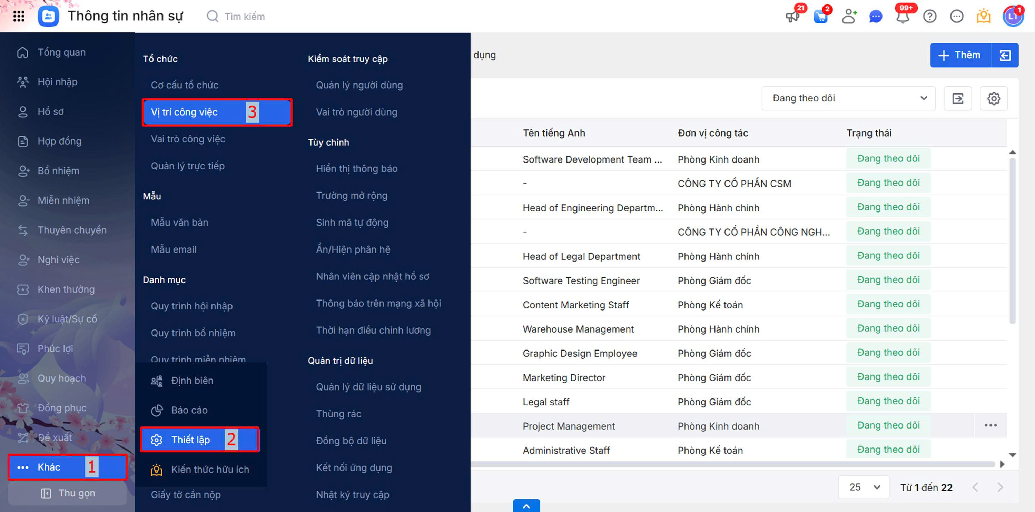Click the add user icon
This screenshot has width=1035, height=512.
click(x=849, y=17)
